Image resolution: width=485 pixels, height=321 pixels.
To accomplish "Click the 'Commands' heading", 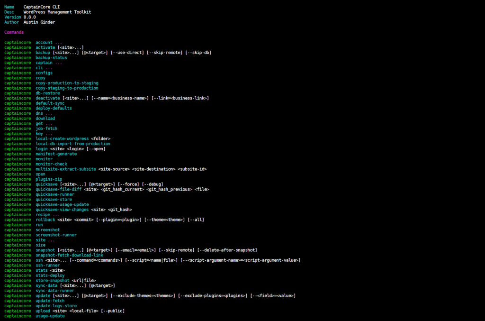I will 14,32.
